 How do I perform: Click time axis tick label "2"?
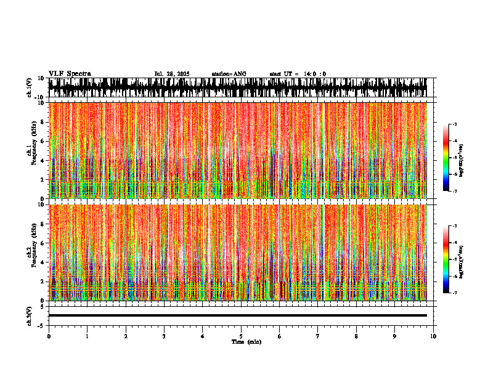tap(126, 336)
